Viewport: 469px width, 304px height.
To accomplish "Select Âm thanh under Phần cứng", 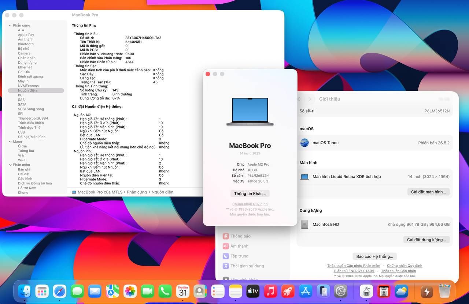I will click(26, 40).
